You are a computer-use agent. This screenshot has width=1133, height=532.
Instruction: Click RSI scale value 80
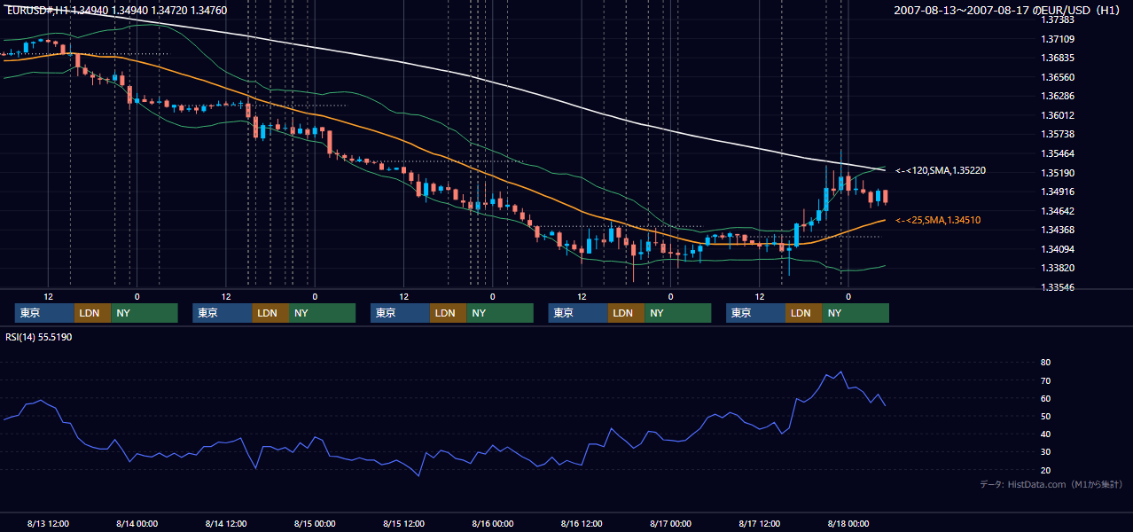coord(1046,363)
